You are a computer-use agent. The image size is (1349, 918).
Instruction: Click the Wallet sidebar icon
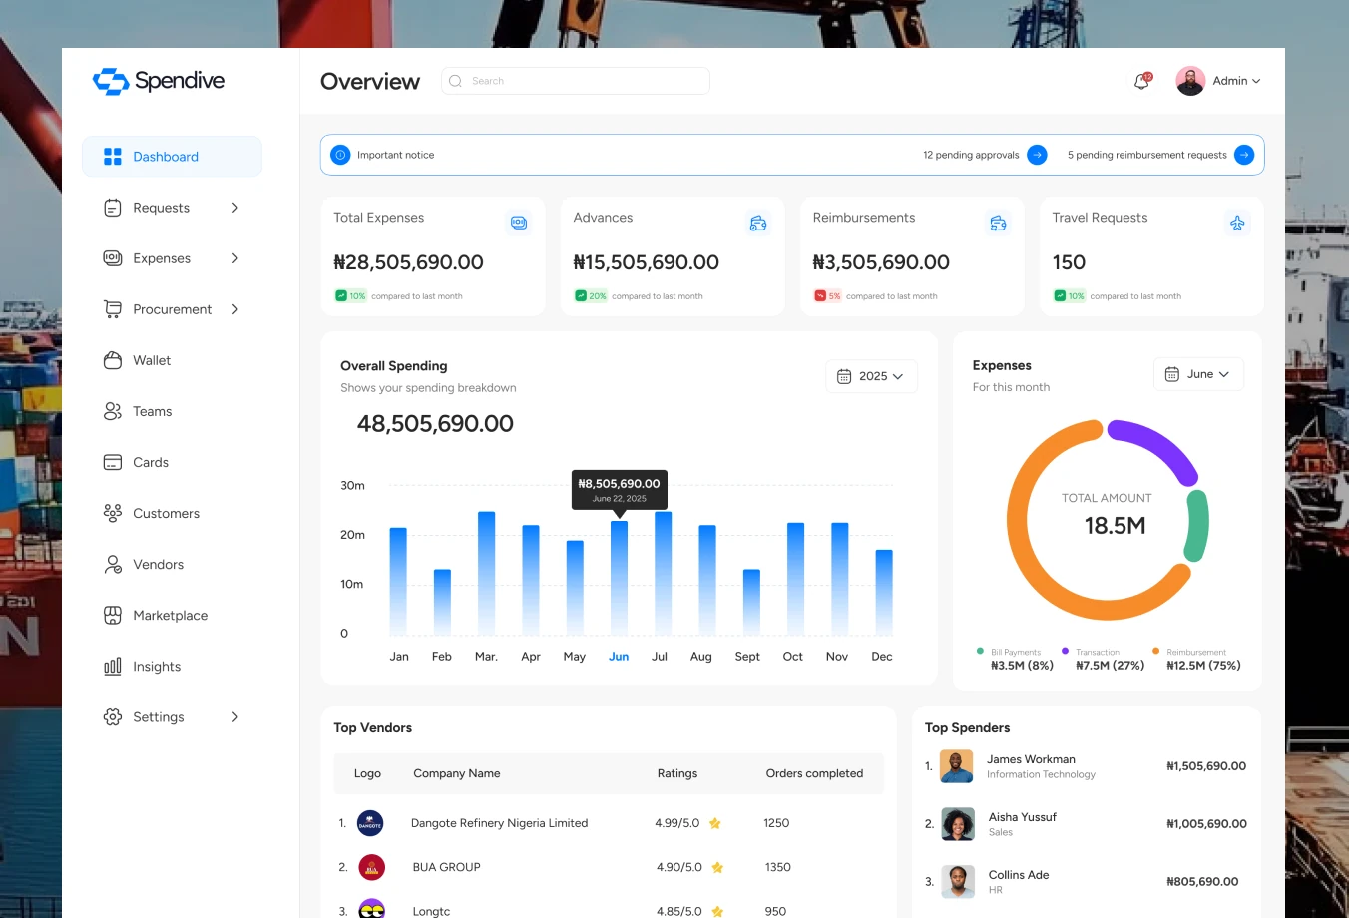[x=113, y=360]
